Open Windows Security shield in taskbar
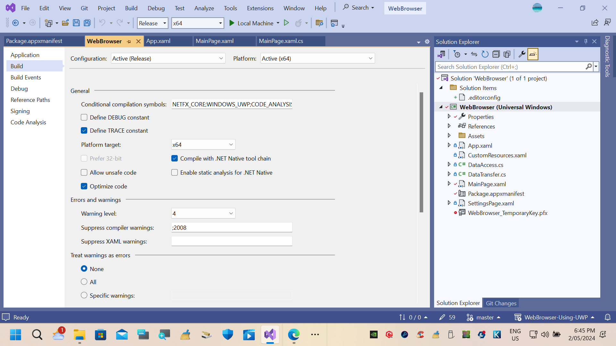Image resolution: width=616 pixels, height=346 pixels. tap(227, 335)
